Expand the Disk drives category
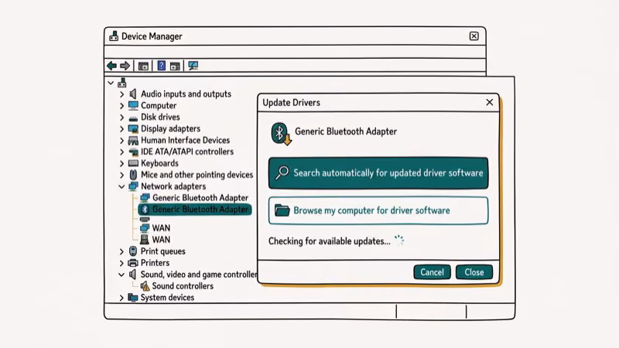The height and width of the screenshot is (348, 619). 121,118
